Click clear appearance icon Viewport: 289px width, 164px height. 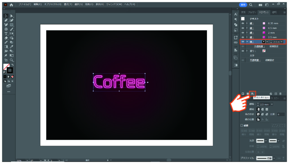click(x=271, y=94)
